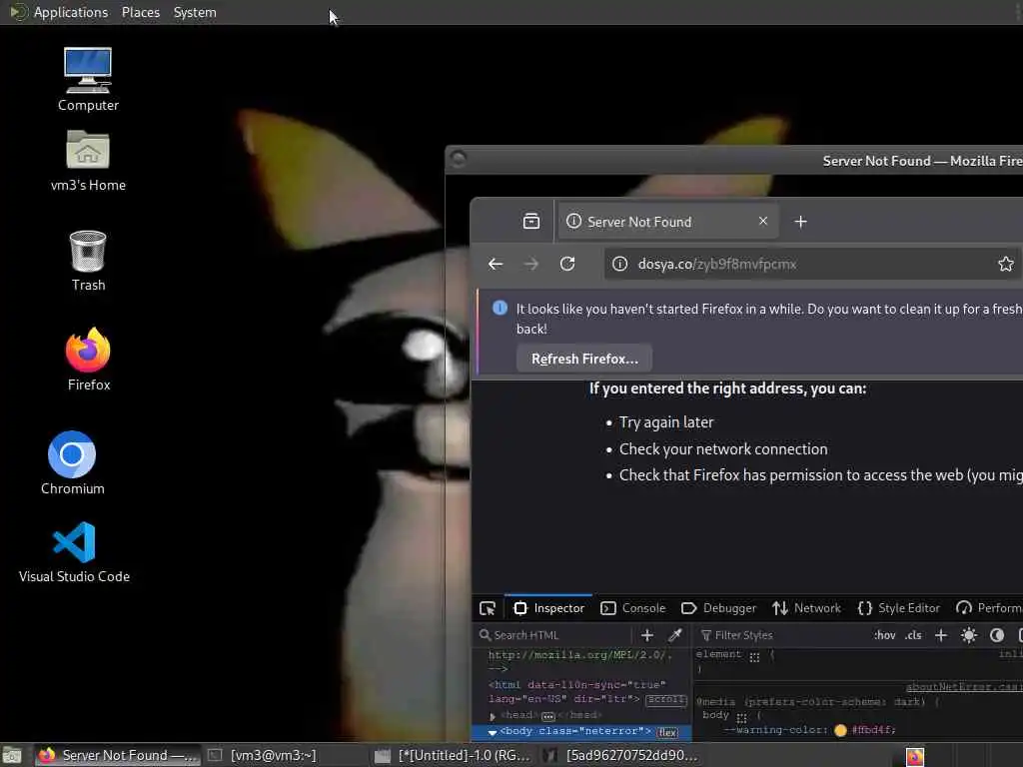Viewport: 1023px width, 767px height.
Task: Bookmark this page with the star
Action: tap(1005, 264)
